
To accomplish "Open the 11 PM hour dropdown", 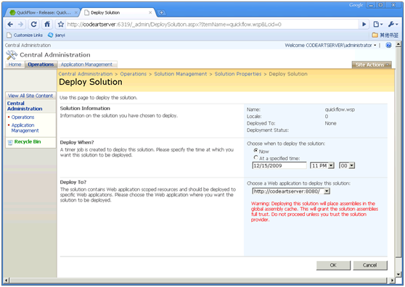I will click(322, 165).
